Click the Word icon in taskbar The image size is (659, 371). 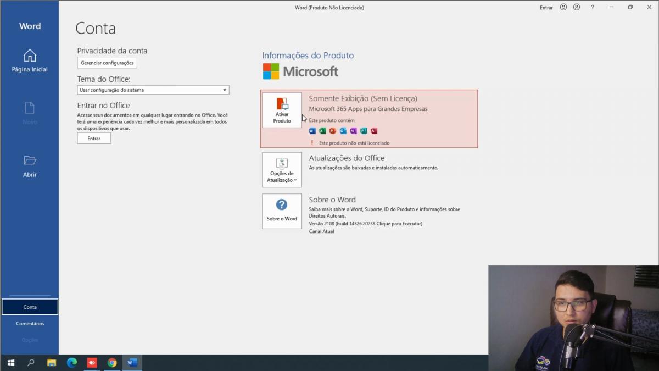pyautogui.click(x=132, y=363)
